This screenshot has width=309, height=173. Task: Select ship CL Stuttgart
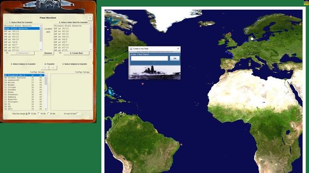click(x=24, y=102)
